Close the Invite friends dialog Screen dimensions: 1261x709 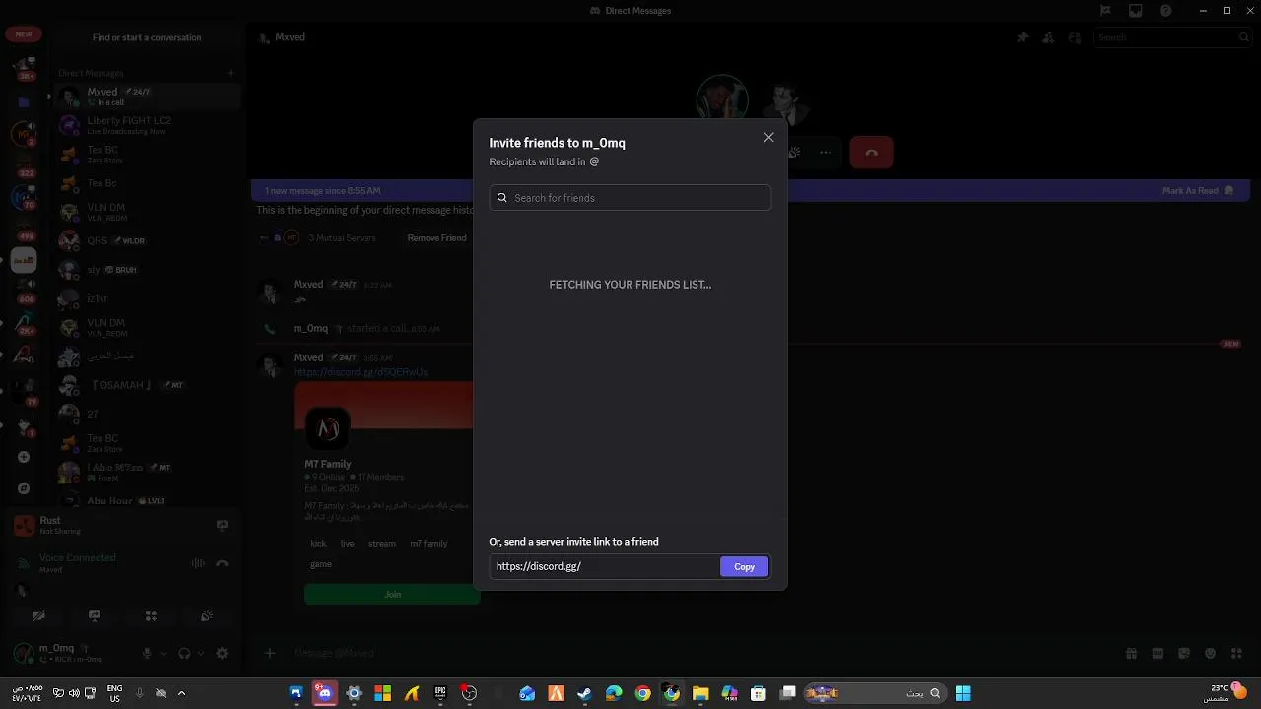(768, 137)
